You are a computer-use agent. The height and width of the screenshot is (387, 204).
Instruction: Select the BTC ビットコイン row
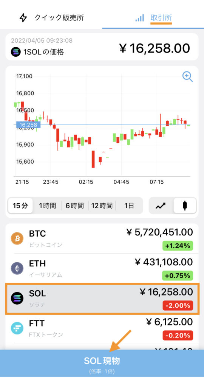click(102, 238)
